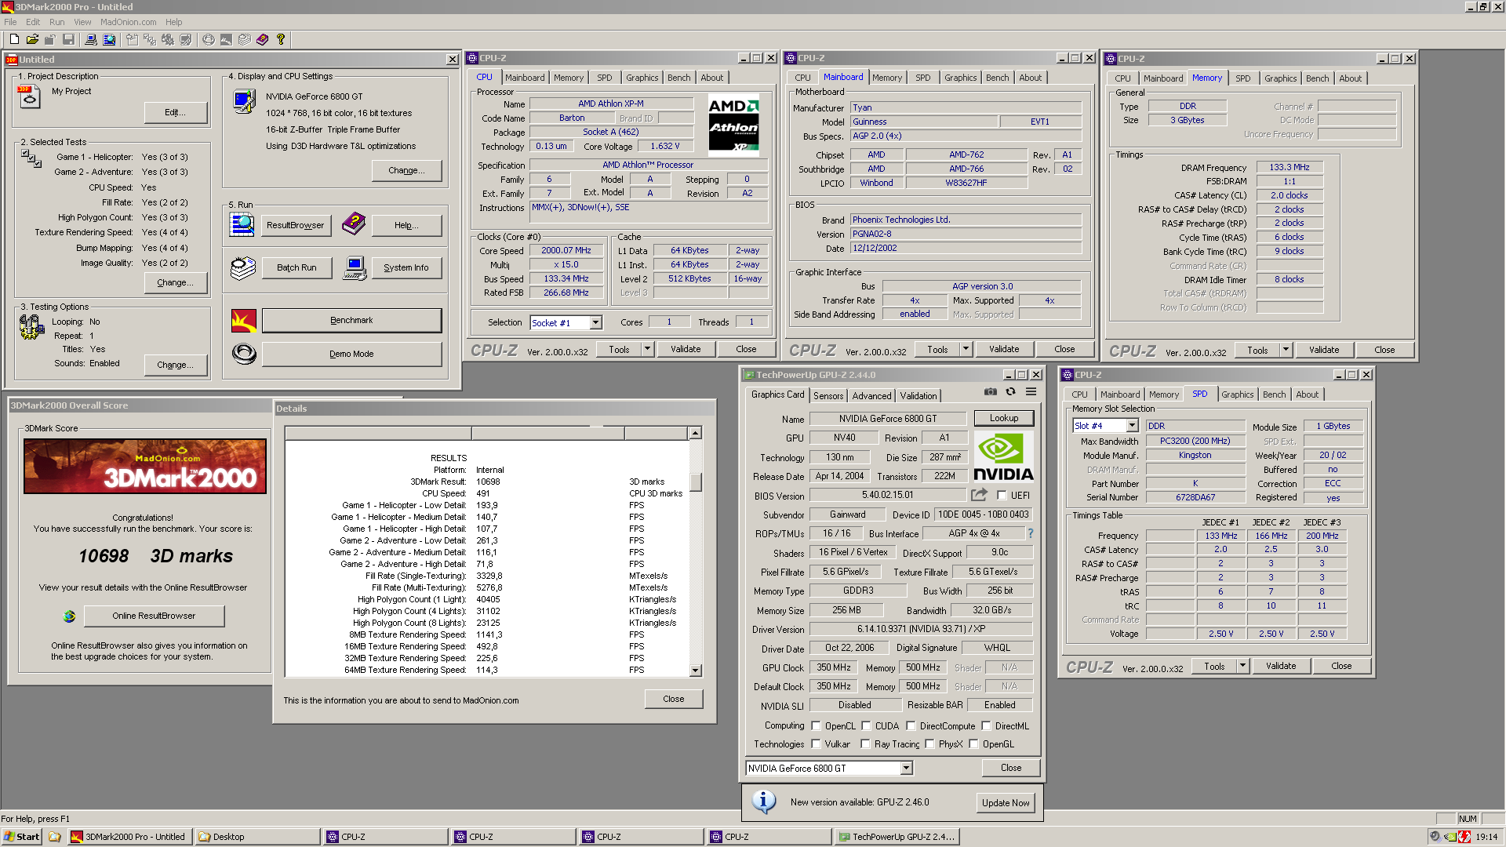Screen dimensions: 1506x847
Task: Click the yellow question mark toolbar icon
Action: point(281,39)
